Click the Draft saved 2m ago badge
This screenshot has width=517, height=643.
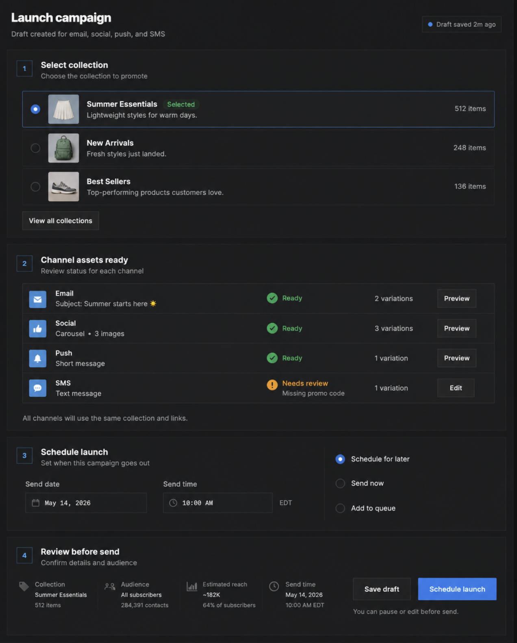pyautogui.click(x=462, y=24)
